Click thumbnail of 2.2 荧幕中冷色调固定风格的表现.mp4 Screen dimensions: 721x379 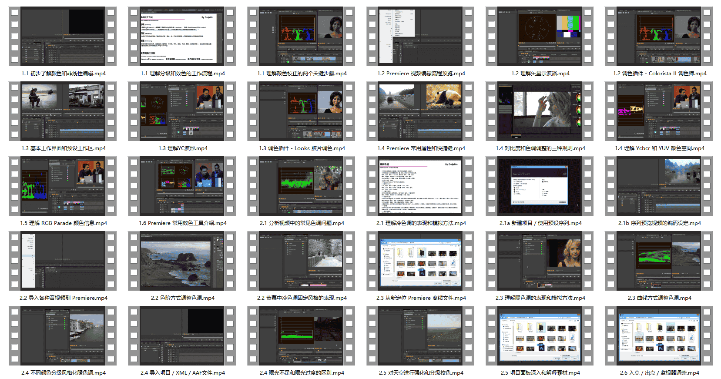(x=301, y=261)
